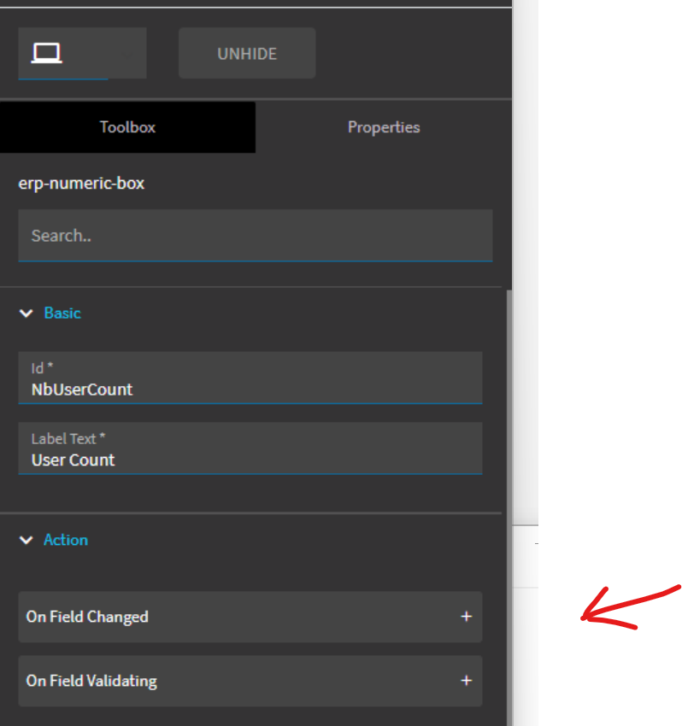Viewport: 682px width, 726px height.
Task: Add action with On Field Validating plus icon
Action: 467,680
